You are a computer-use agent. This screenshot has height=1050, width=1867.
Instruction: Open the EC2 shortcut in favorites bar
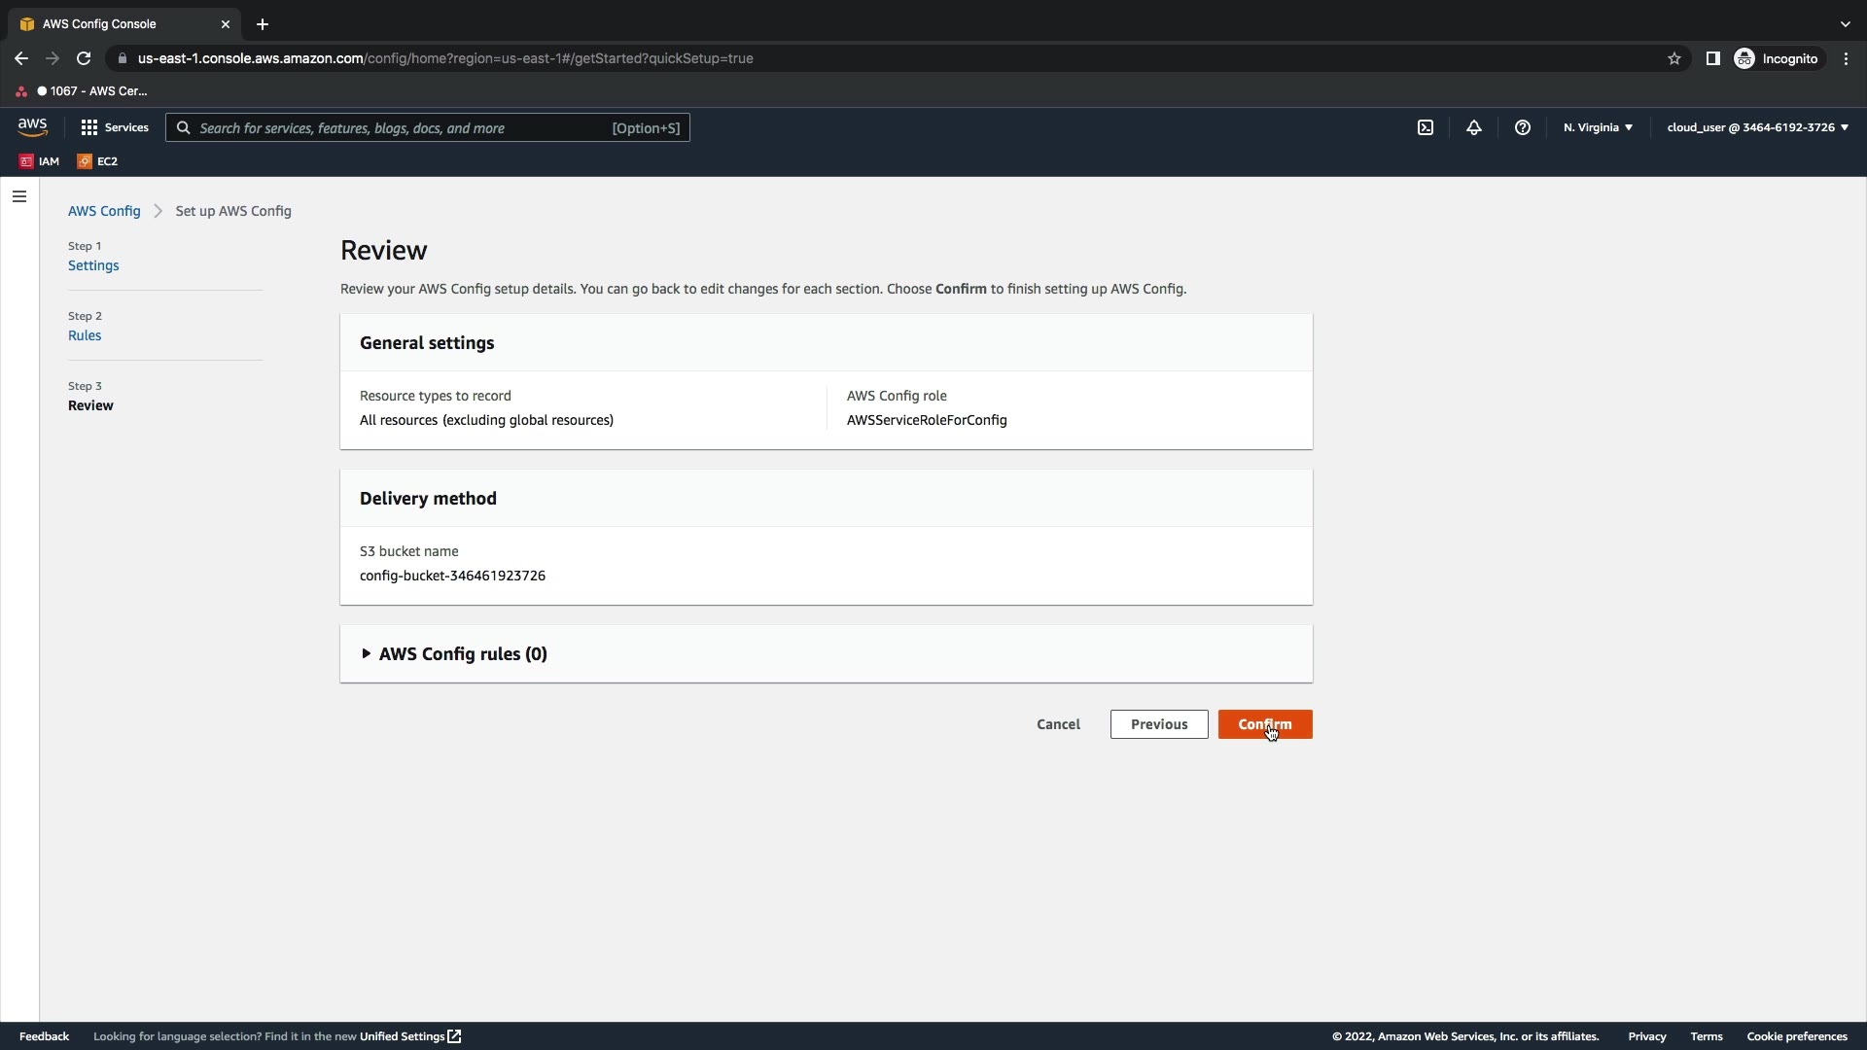tap(97, 161)
